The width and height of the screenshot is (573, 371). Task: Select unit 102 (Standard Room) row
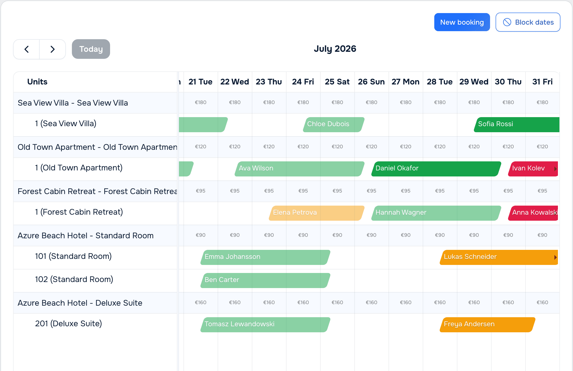[x=95, y=280]
